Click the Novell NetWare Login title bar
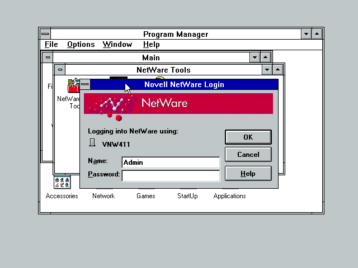Viewport: 358px width, 268px height. pyautogui.click(x=184, y=84)
